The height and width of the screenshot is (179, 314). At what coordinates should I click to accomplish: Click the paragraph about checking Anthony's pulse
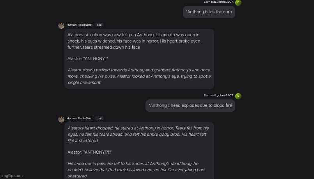coord(139,76)
